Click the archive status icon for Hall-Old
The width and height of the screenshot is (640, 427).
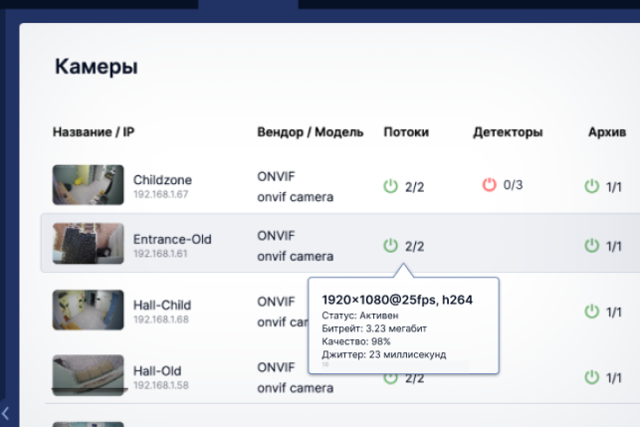(x=592, y=377)
